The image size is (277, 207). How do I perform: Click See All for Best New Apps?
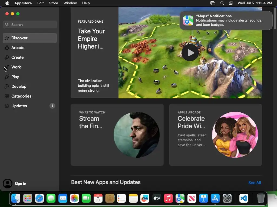click(x=254, y=183)
